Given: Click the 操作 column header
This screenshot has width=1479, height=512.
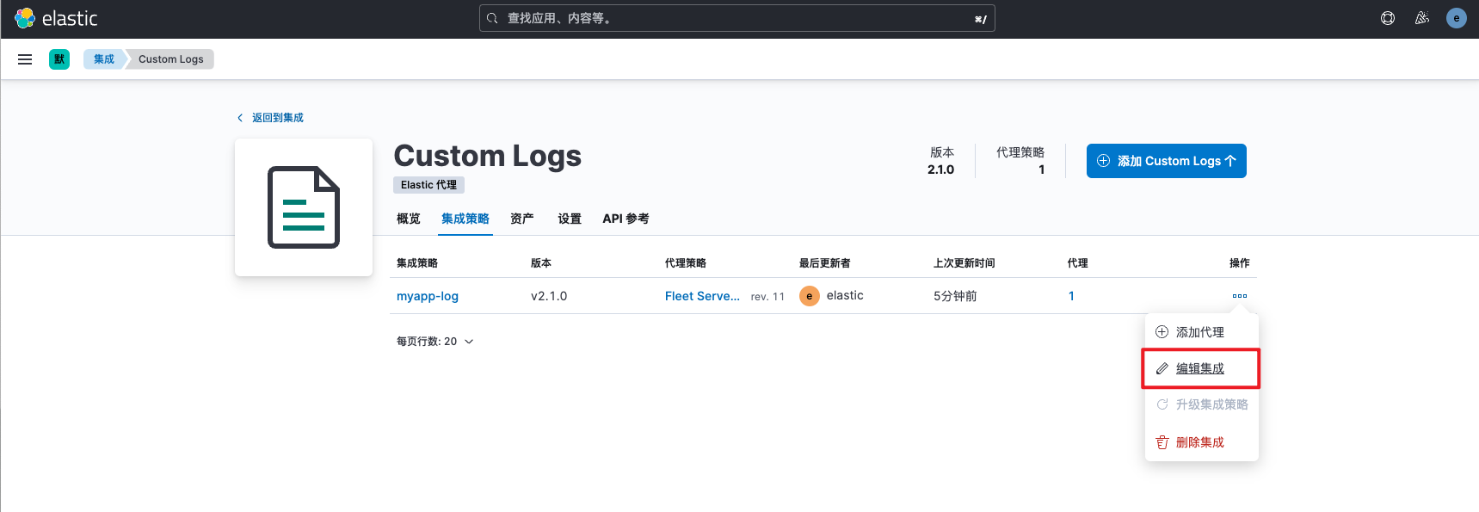Looking at the screenshot, I should coord(1240,263).
